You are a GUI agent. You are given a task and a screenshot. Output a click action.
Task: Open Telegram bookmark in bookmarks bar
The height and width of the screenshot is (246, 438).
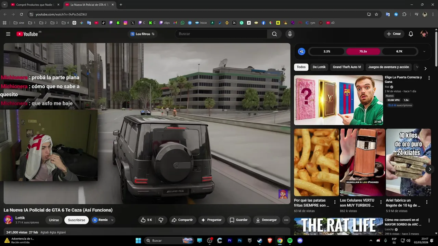tap(190, 23)
